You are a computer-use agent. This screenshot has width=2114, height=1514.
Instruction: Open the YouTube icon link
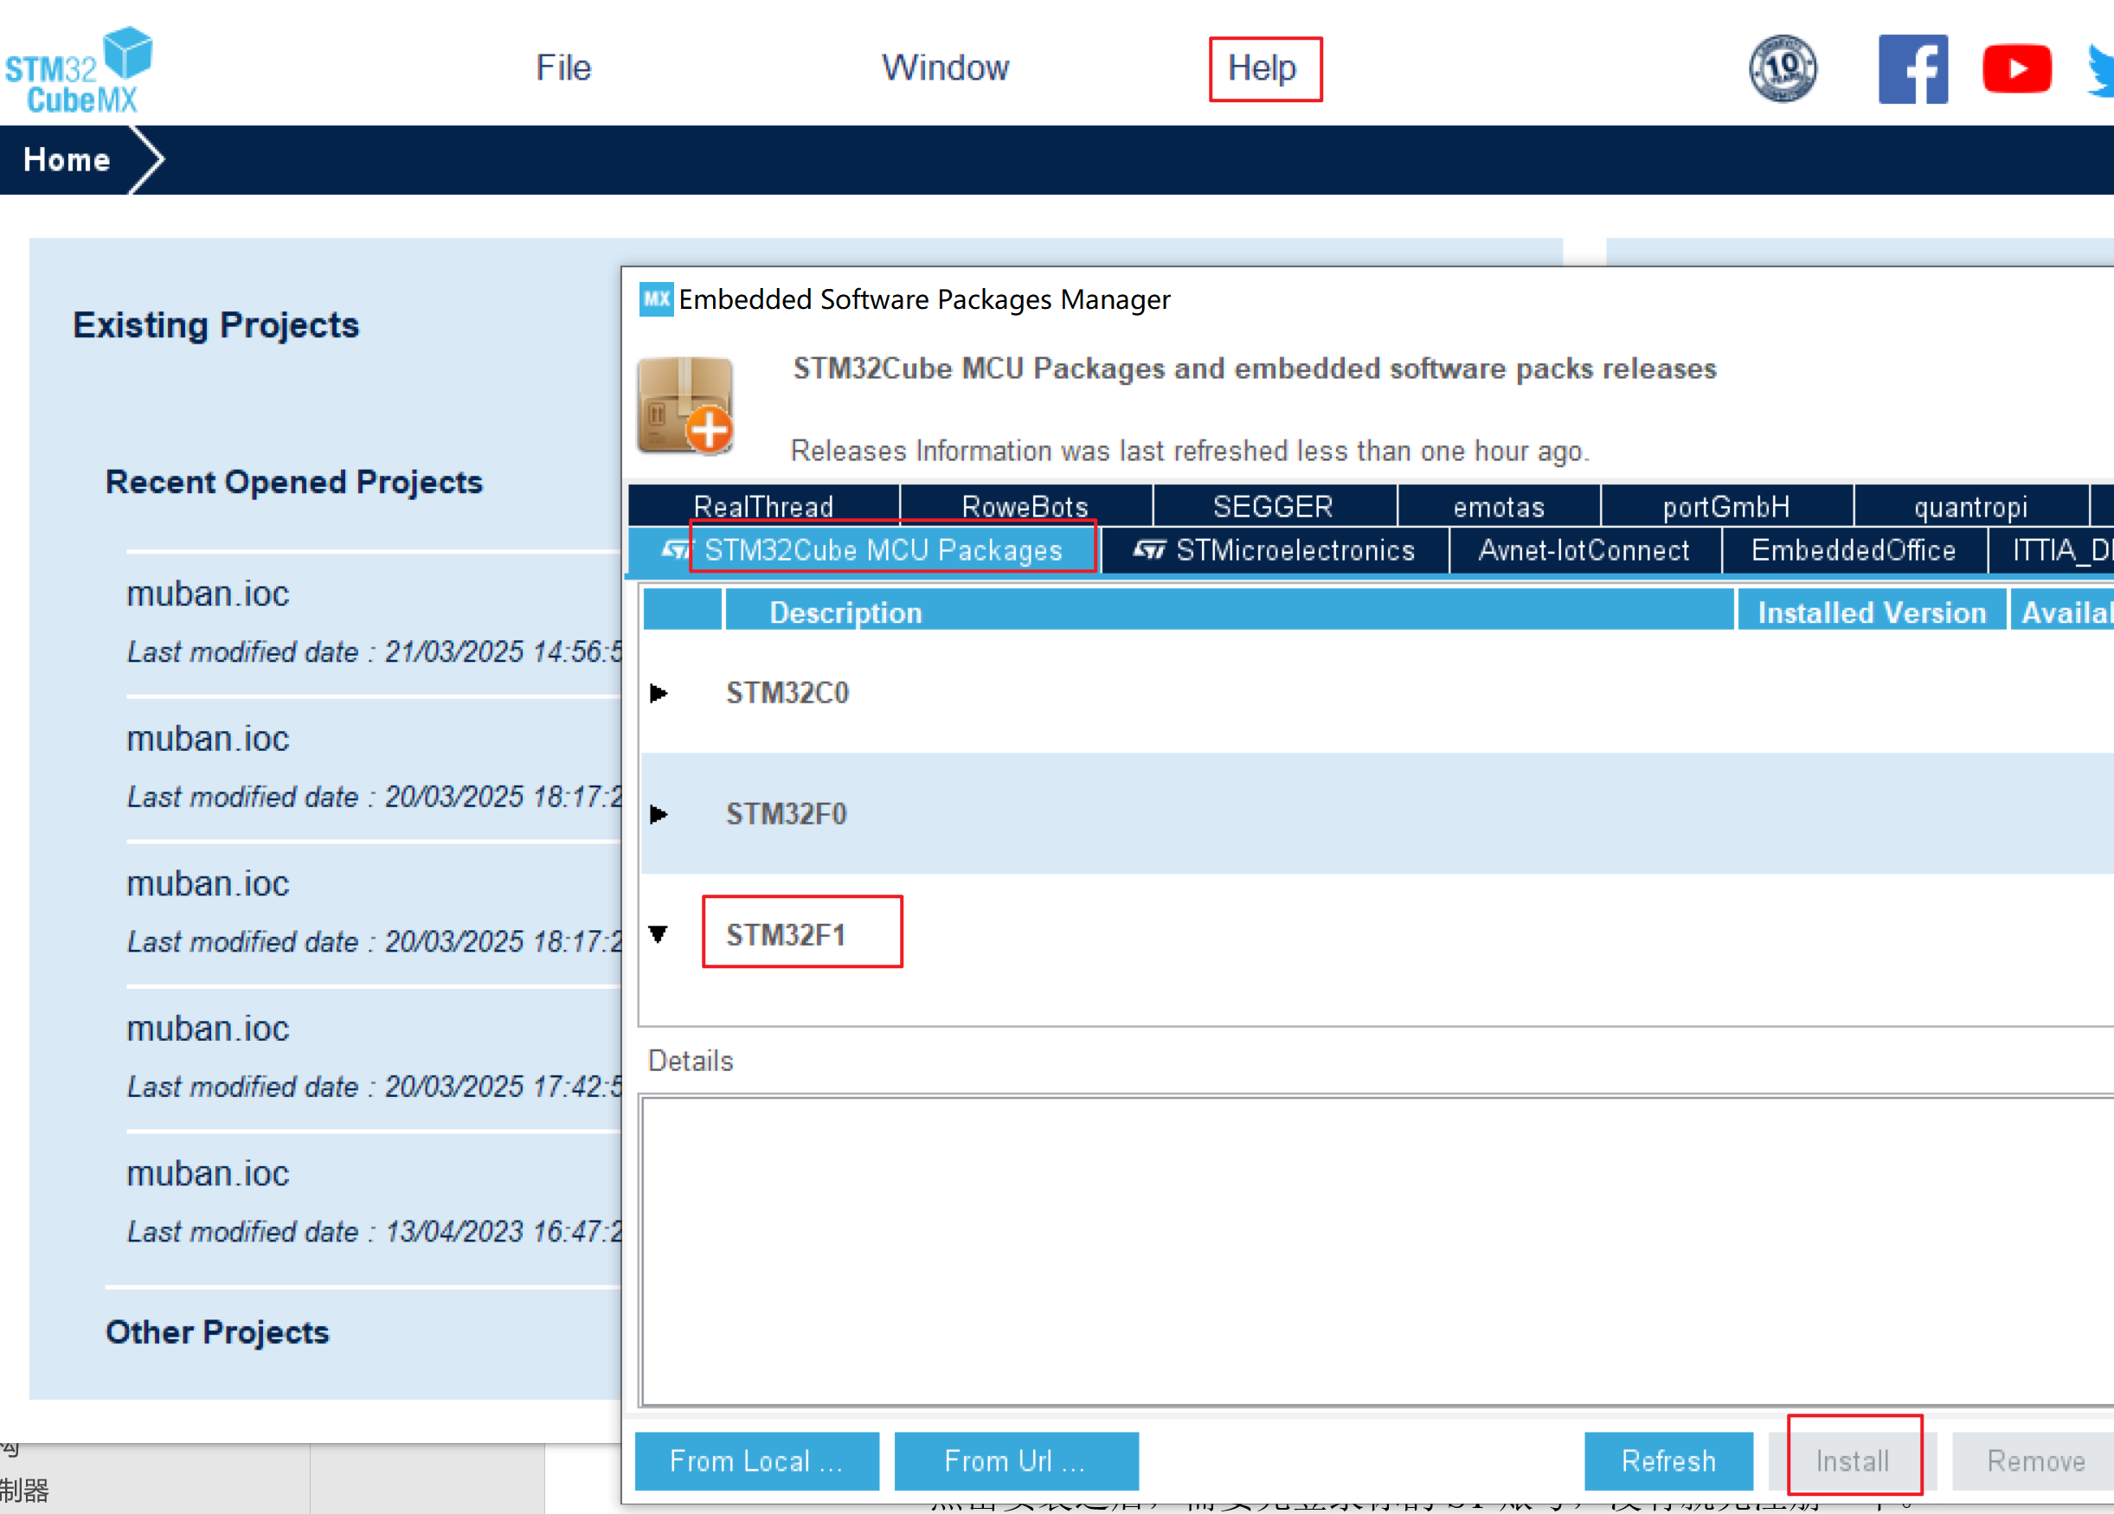tap(2016, 69)
